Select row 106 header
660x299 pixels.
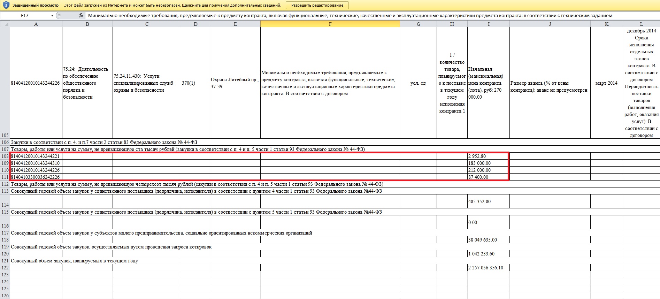[x=5, y=142]
